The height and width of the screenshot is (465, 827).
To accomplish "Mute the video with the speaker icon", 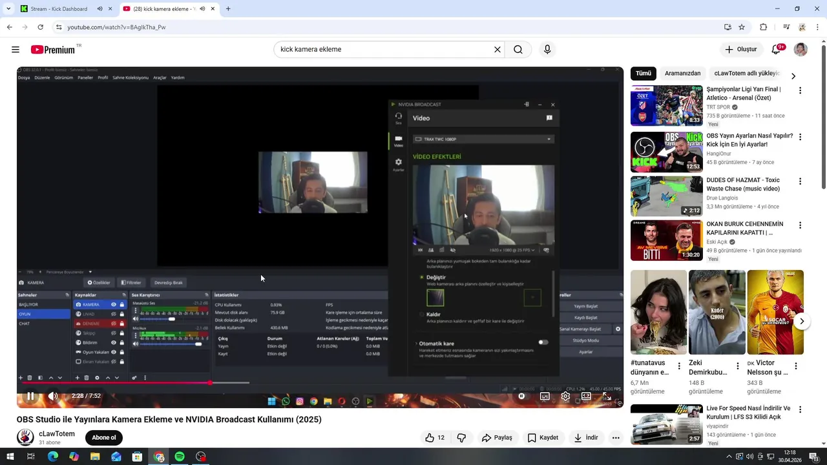I will click(x=53, y=396).
